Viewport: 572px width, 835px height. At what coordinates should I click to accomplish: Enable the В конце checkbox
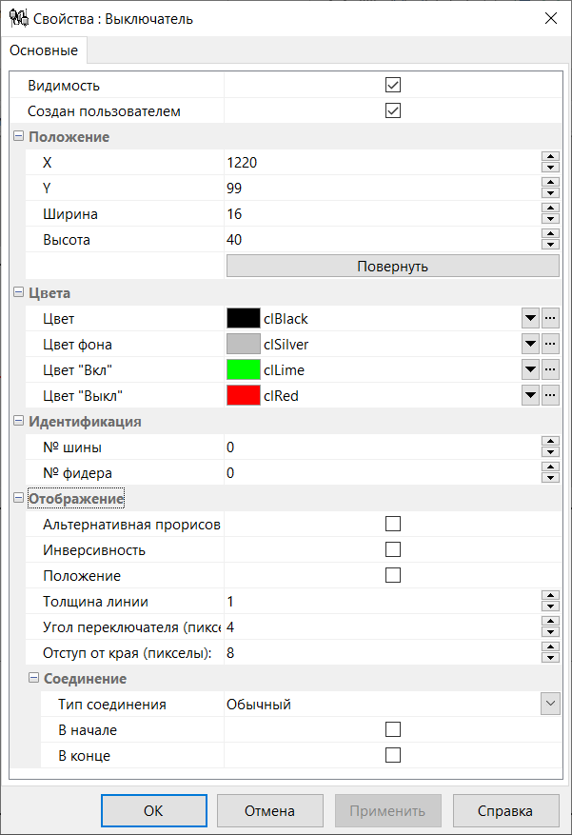point(393,755)
